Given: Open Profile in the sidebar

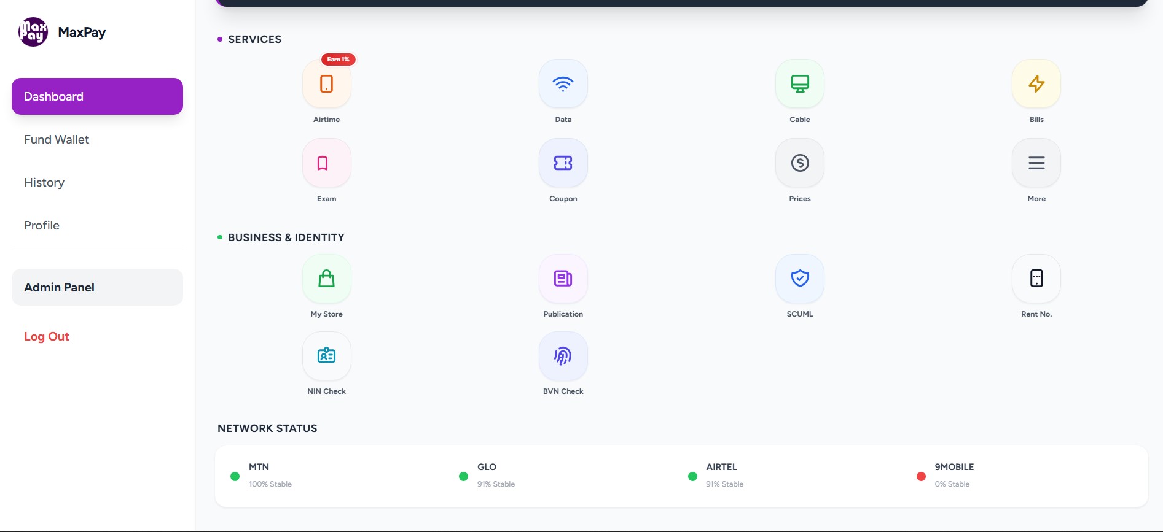Looking at the screenshot, I should 97,225.
